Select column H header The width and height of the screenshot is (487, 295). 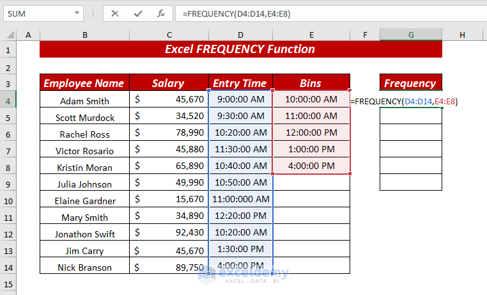point(462,35)
